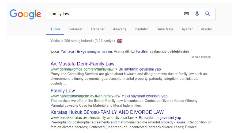Click the www.derinlawoffice.com/en/family-law URL text
The height and width of the screenshot is (133, 249).
point(82,69)
